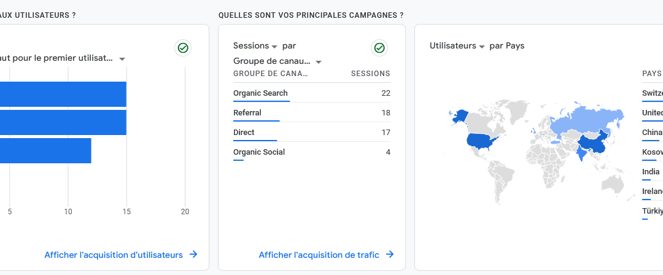663x275 pixels.
Task: Click the shortest blue bar in chart
Action: coord(45,150)
